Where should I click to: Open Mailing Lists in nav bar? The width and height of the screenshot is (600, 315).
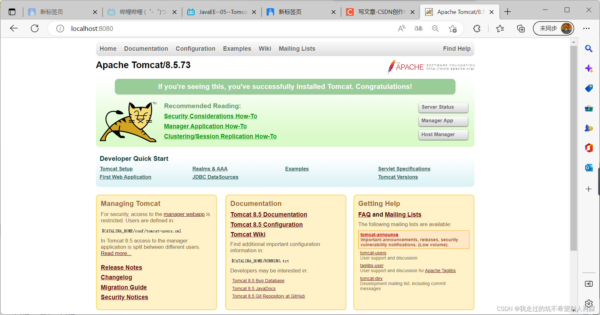pos(297,49)
